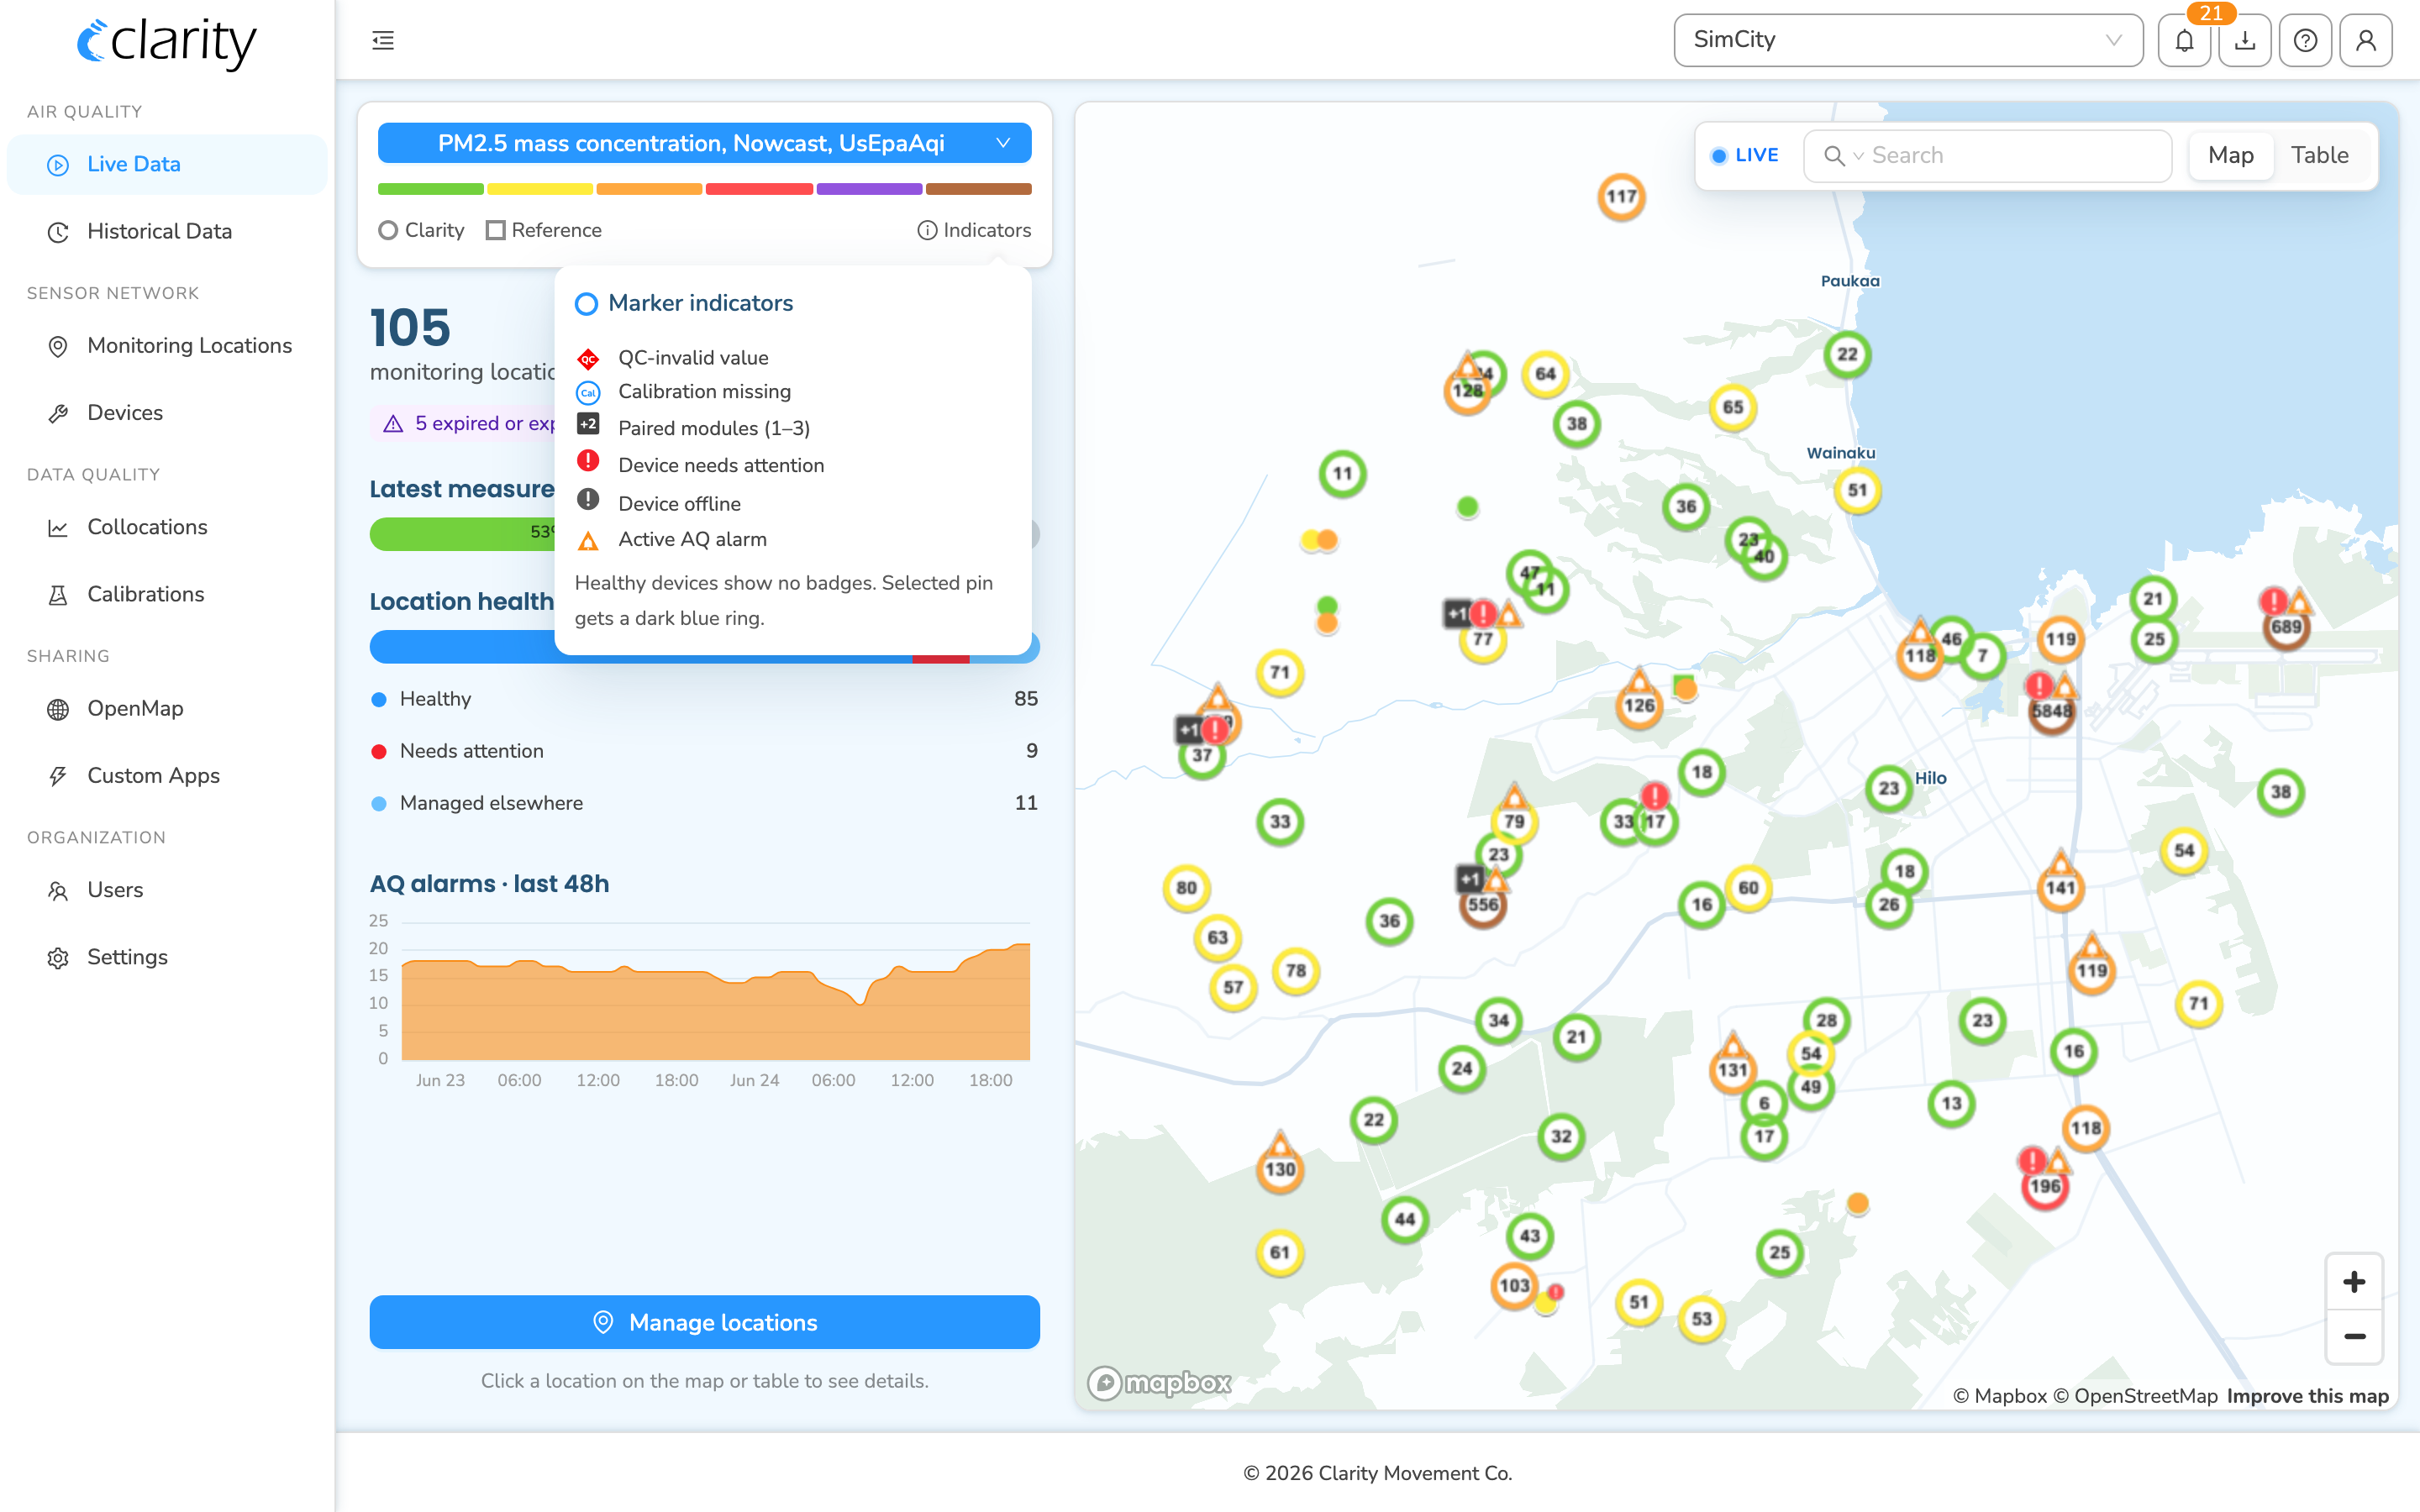Open Custom Apps page

tap(167, 776)
